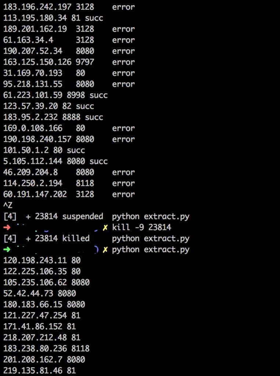
Task: Click the yellow X before the final python extract.py command
Action: (105, 250)
